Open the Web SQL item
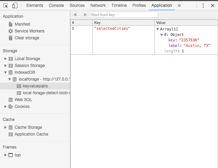This screenshot has width=218, height=168. (x=20, y=100)
